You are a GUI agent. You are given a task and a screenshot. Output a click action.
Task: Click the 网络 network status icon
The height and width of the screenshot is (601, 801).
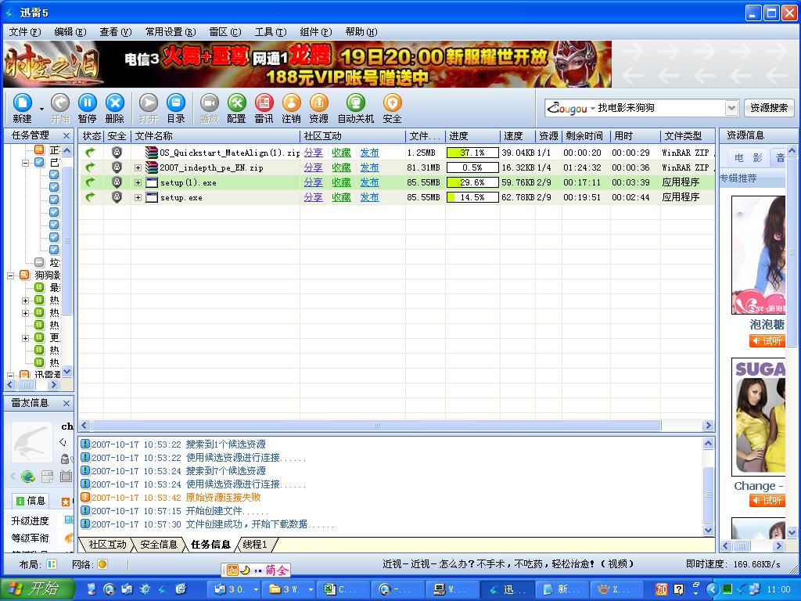[x=102, y=564]
